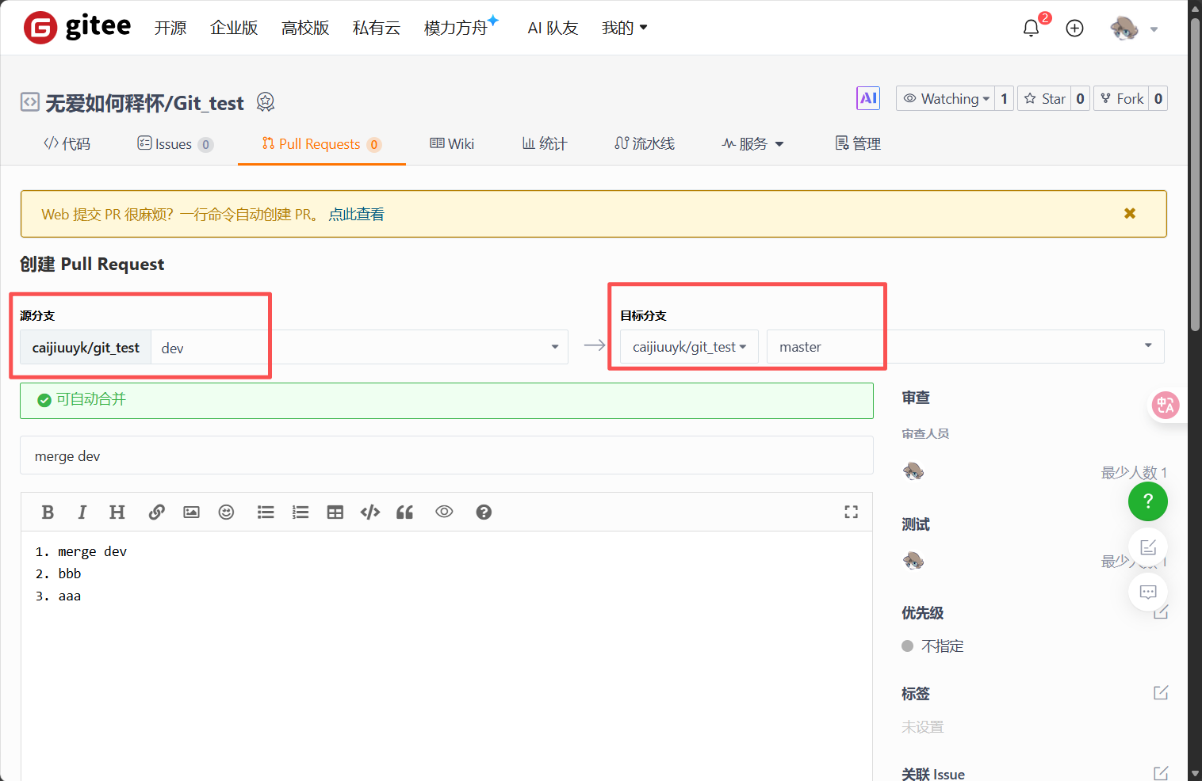Star this repository
Image resolution: width=1202 pixels, height=781 pixels.
tap(1044, 98)
